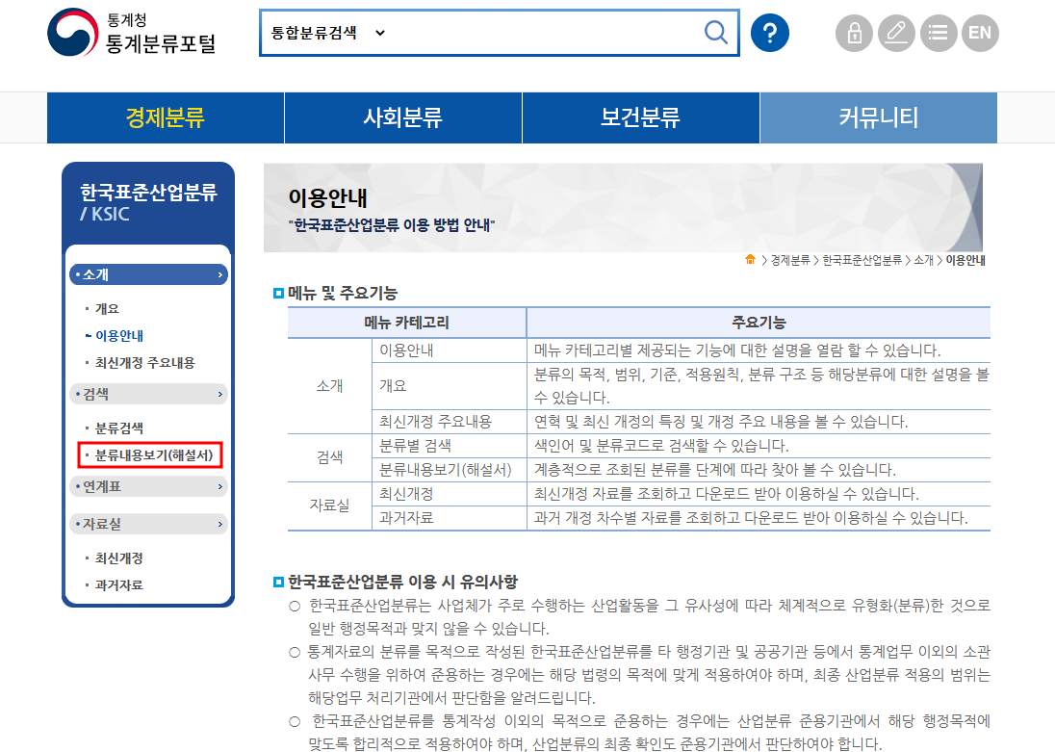
Task: Open search with the magnifier icon
Action: (715, 33)
